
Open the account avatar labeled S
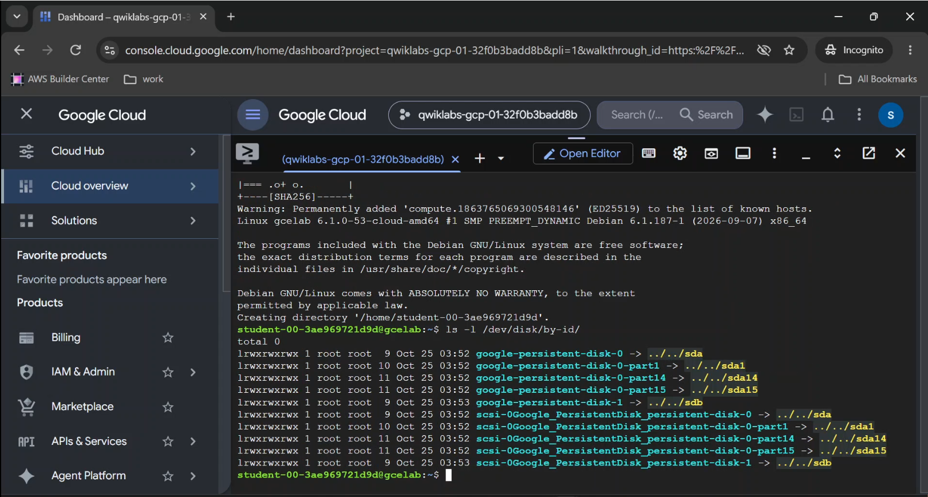890,115
